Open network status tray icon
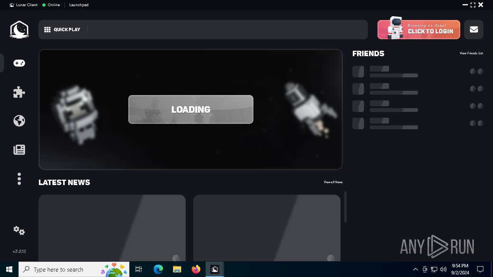493x277 pixels. coord(434,269)
